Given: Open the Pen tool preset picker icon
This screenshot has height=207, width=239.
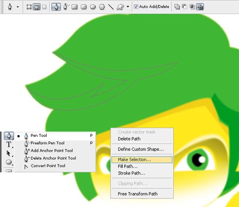Looking at the screenshot, I should [10, 7].
